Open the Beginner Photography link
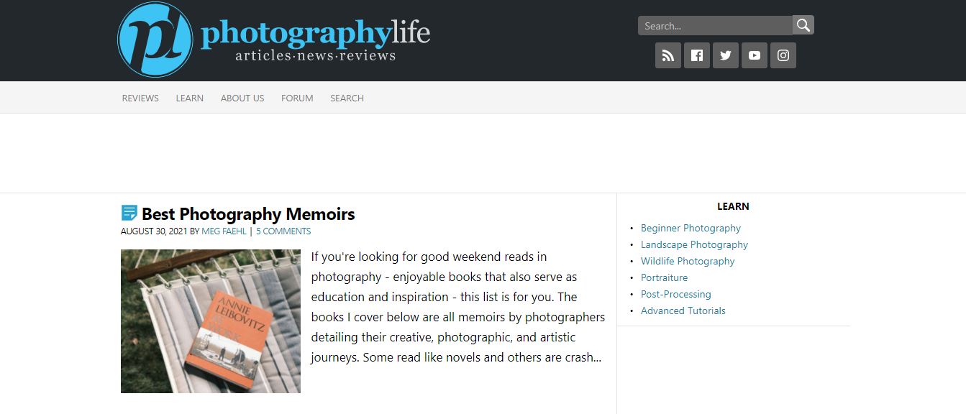The image size is (966, 414). [x=691, y=228]
